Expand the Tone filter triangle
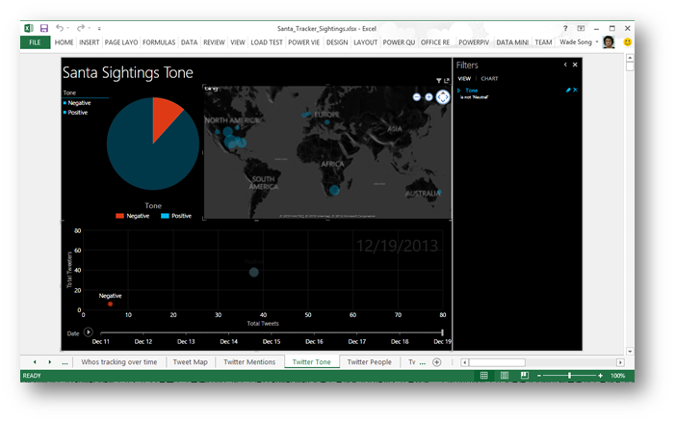675x423 pixels. [x=459, y=91]
